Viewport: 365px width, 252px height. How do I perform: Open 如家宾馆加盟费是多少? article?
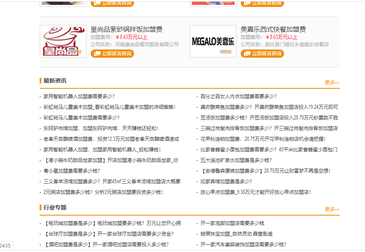click(226, 182)
